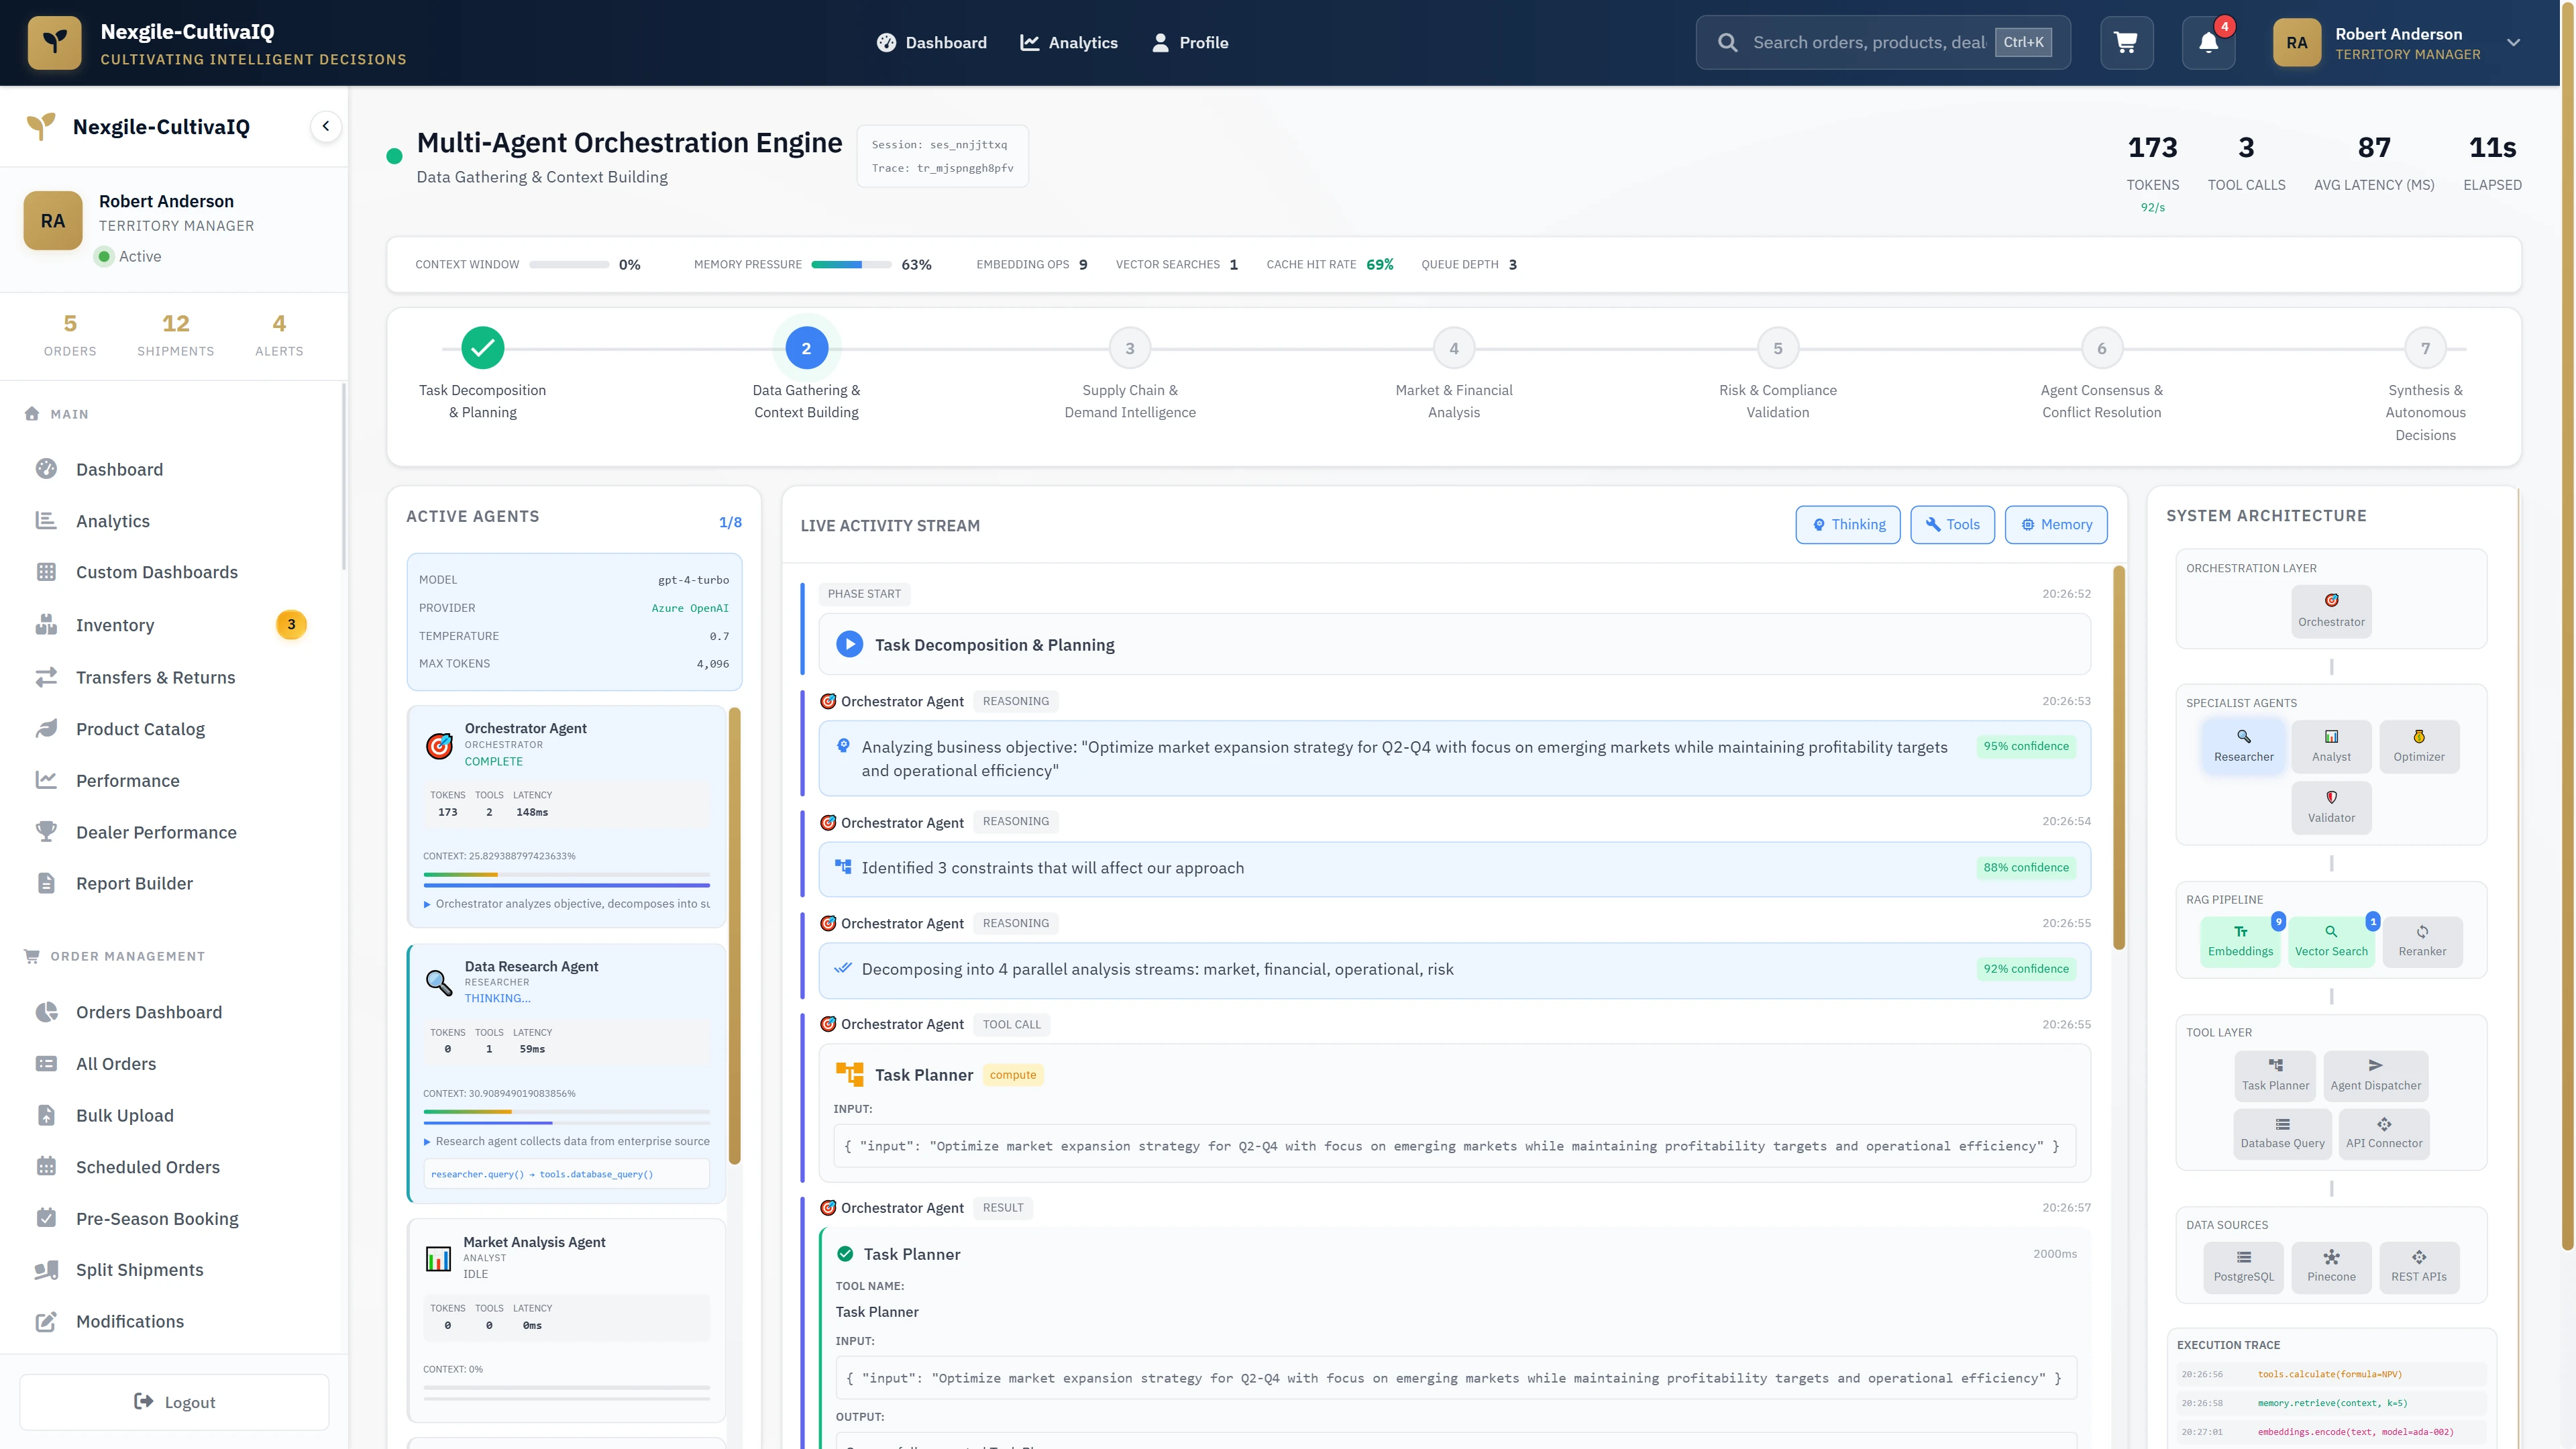This screenshot has width=2576, height=1449.
Task: Click the memory pressure progress bar
Action: [x=850, y=264]
